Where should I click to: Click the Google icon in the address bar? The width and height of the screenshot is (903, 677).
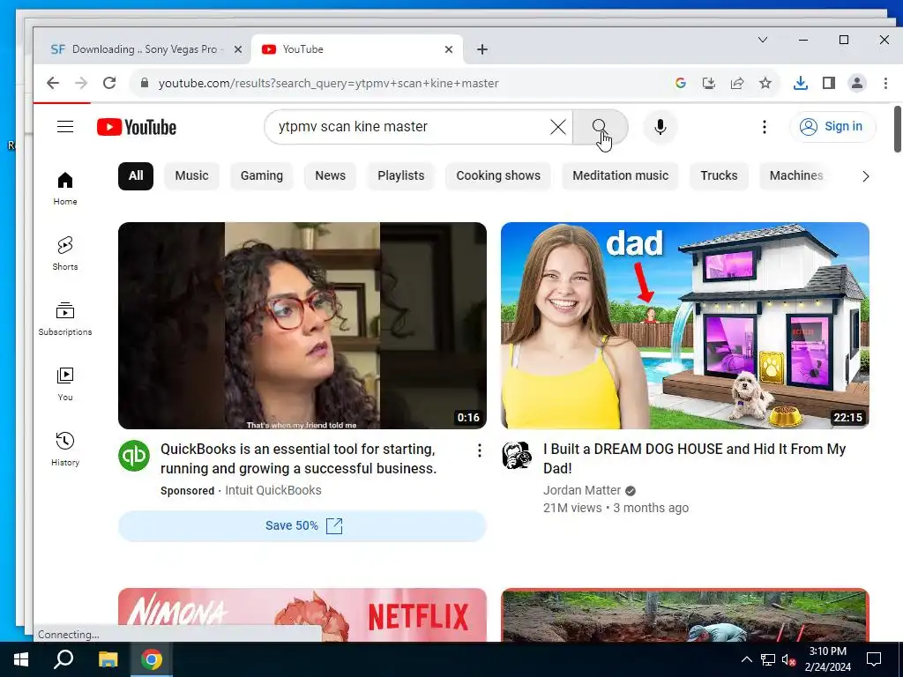tap(681, 83)
